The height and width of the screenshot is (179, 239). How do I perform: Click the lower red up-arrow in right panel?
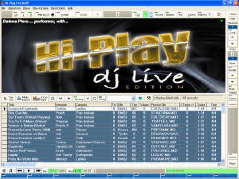click(233, 75)
